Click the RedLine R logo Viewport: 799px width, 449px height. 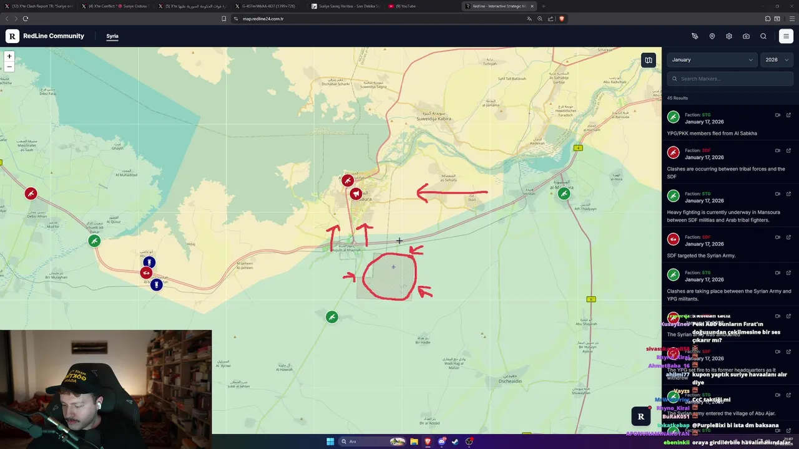(x=12, y=36)
